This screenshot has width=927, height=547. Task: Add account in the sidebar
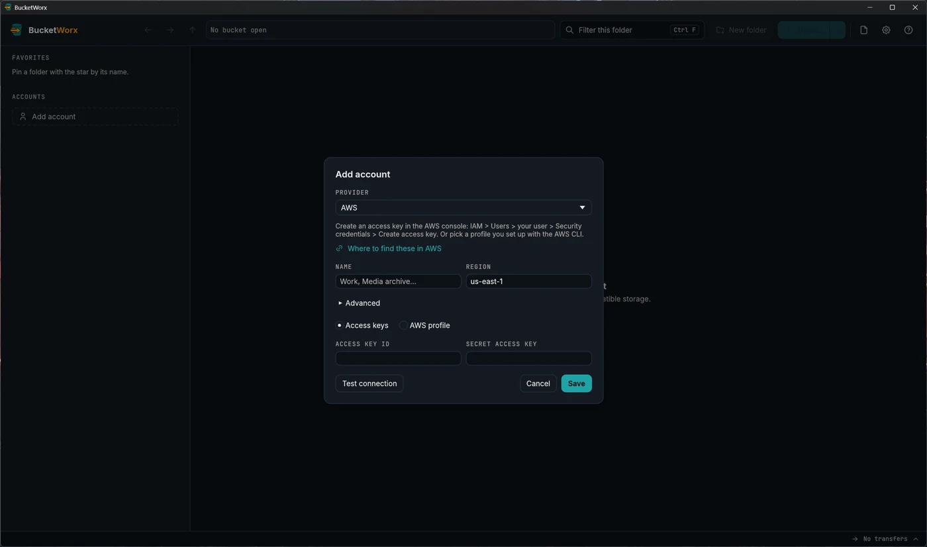[95, 117]
